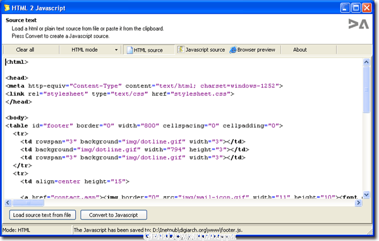Click the vertical scrollbar up arrow

366,62
